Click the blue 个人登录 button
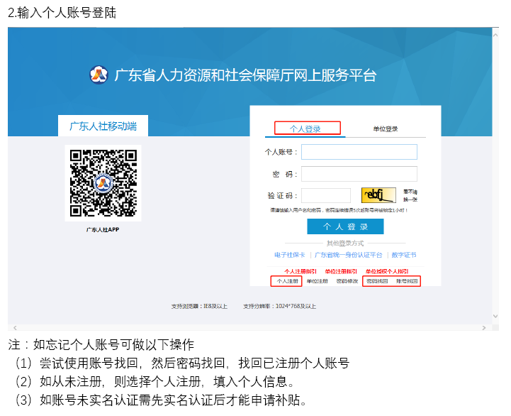The image size is (511, 416). click(345, 226)
